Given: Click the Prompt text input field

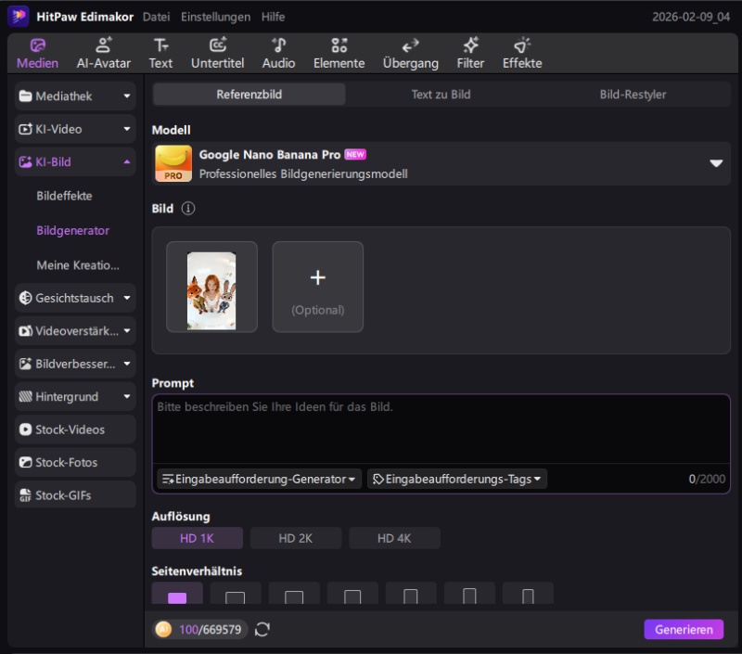Looking at the screenshot, I should pos(441,431).
